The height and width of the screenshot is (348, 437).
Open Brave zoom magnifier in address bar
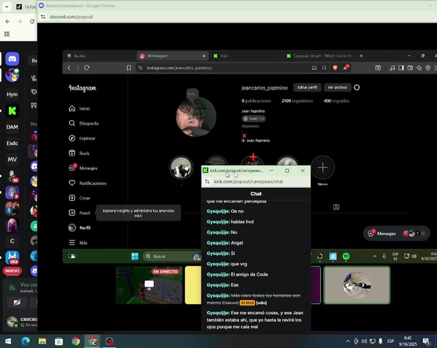[x=324, y=68]
